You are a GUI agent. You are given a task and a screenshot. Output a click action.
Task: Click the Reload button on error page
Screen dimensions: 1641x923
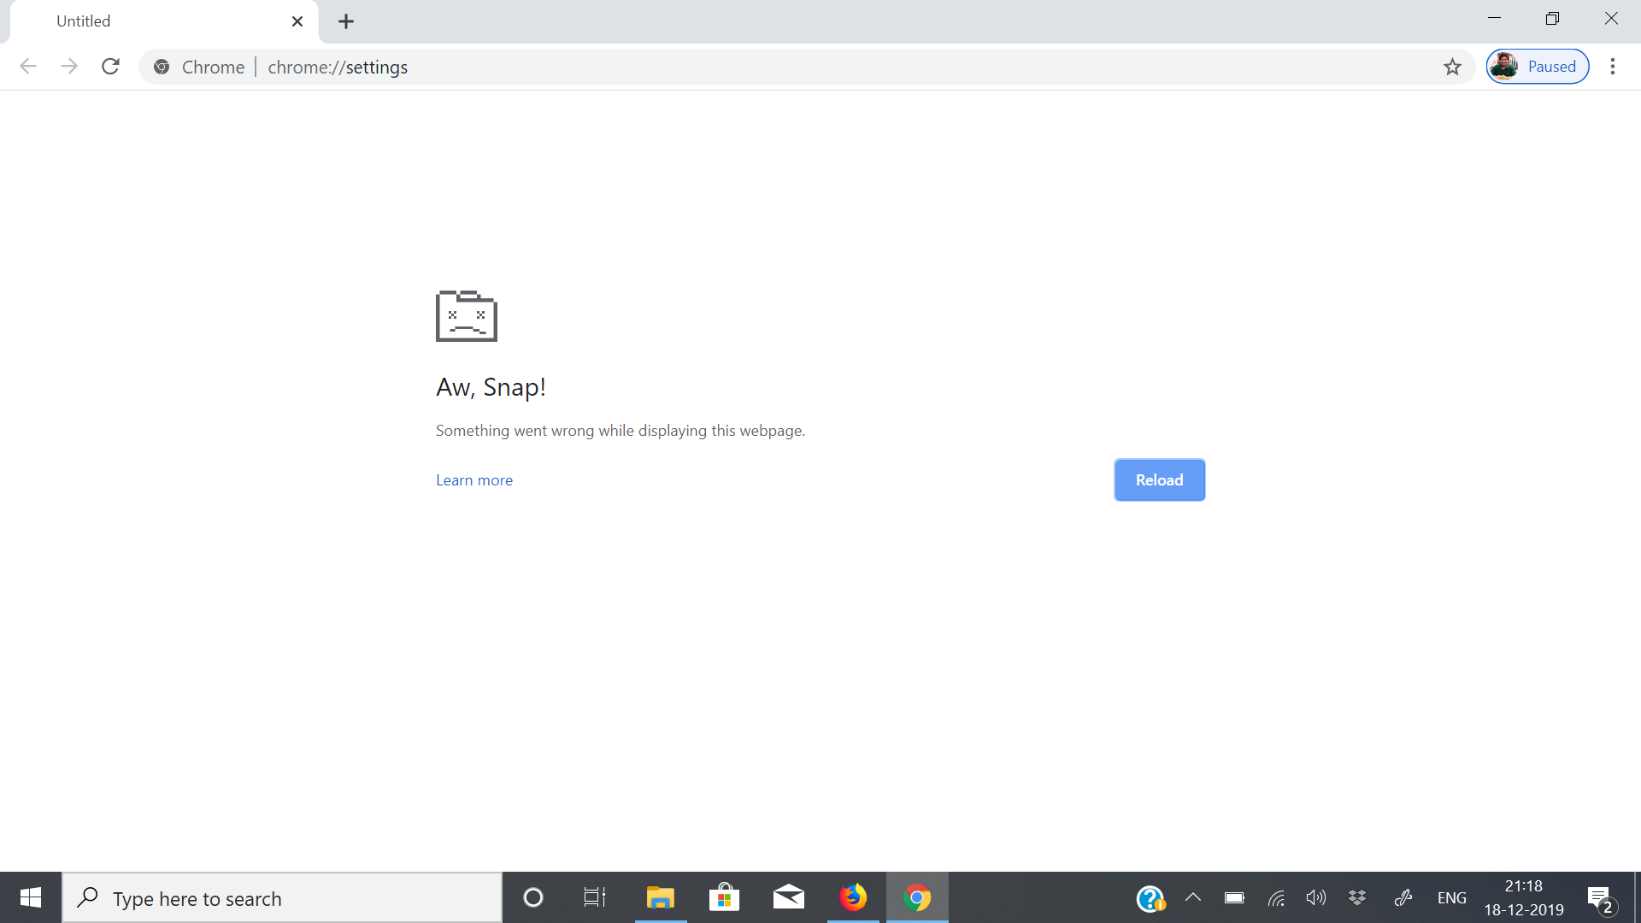click(x=1159, y=480)
